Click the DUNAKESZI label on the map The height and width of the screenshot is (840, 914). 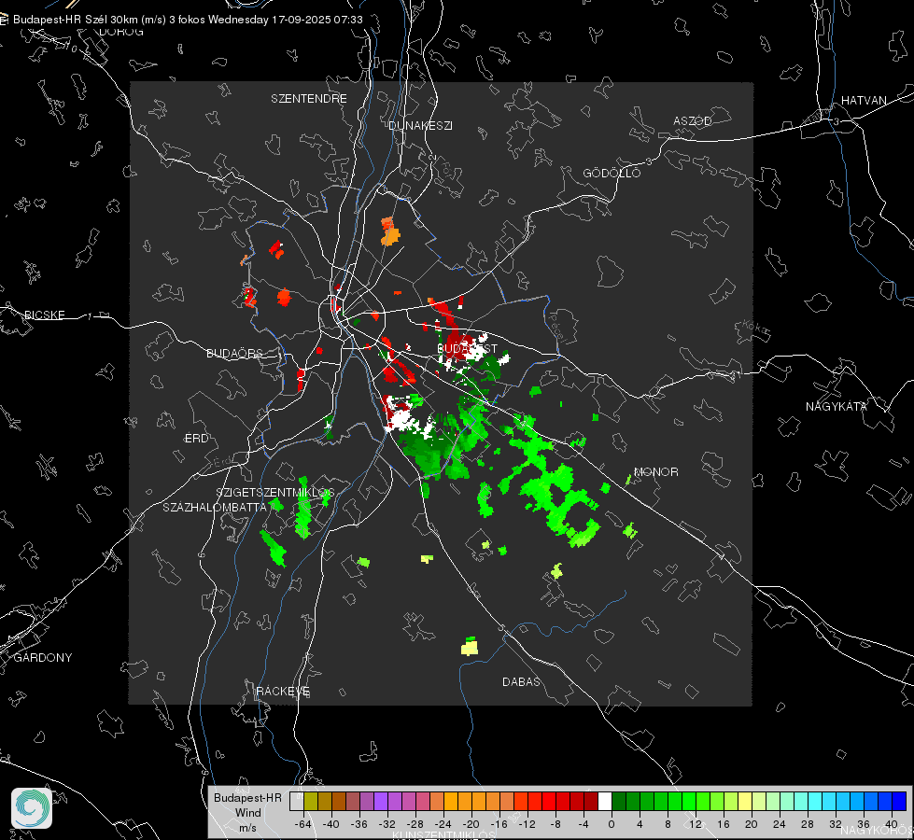click(x=420, y=125)
